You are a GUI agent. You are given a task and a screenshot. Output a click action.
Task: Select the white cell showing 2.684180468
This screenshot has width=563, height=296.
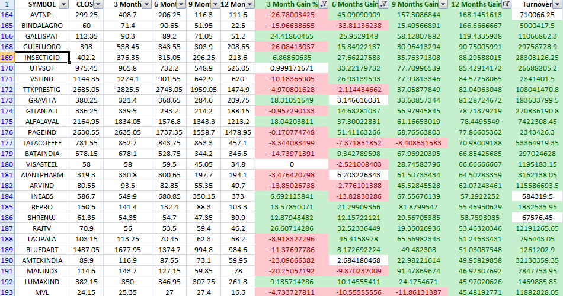coord(359,260)
